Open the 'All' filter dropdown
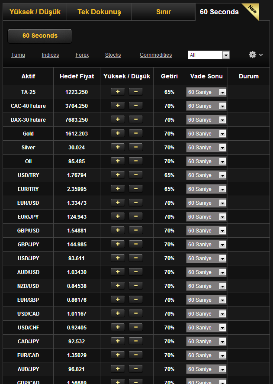 coord(209,55)
